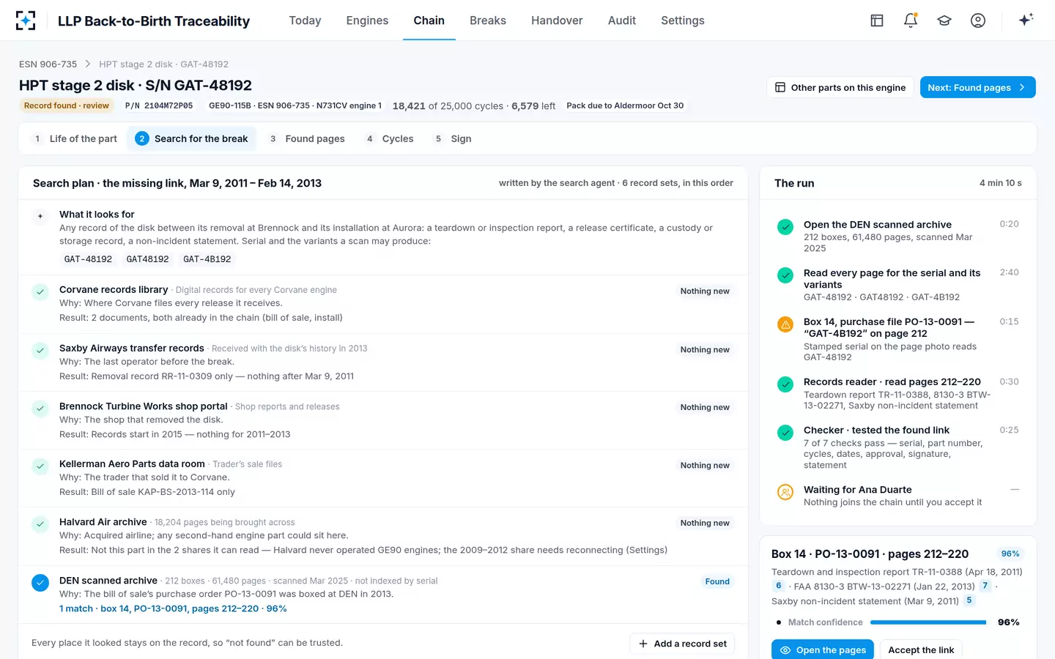Screen dimensions: 1055x659
Task: Select step 3 Found pages
Action: tap(307, 138)
